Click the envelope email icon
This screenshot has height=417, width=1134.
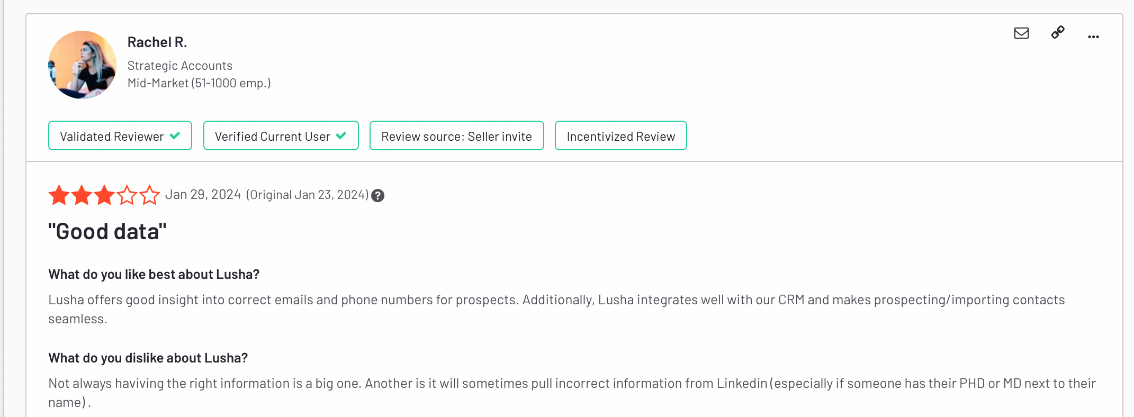click(x=1021, y=33)
